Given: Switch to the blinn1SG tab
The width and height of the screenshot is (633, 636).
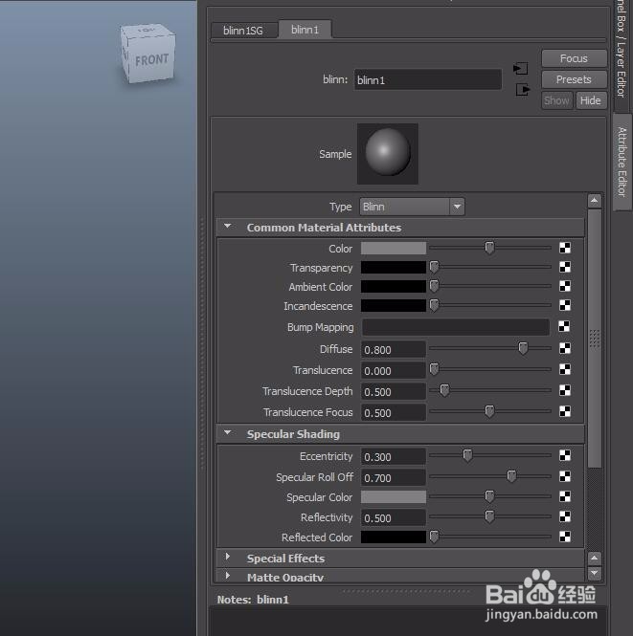Looking at the screenshot, I should click(x=243, y=31).
